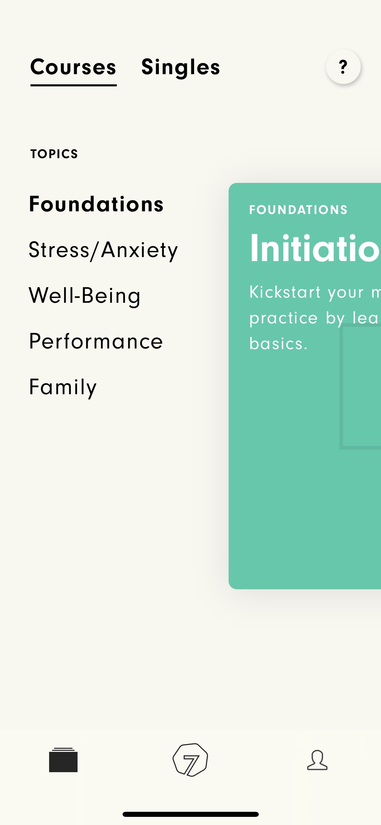
Task: Choose the Well-Being topic
Action: [85, 296]
